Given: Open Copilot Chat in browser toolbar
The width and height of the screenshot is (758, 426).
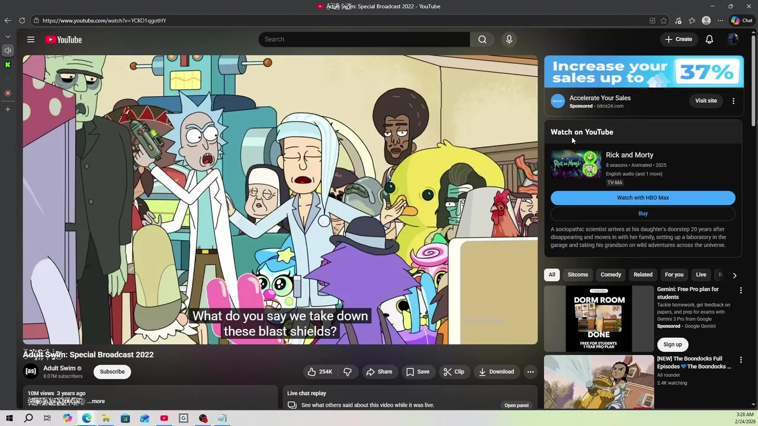Looking at the screenshot, I should click(x=741, y=21).
